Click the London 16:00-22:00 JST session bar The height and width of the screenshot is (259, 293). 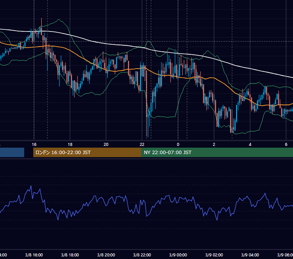(x=87, y=152)
